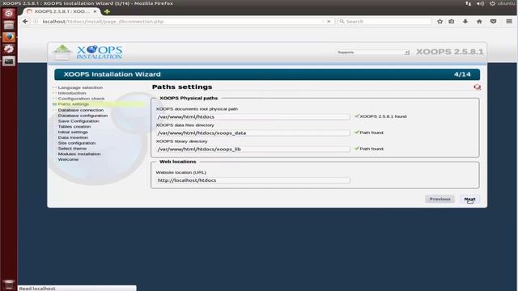Click Data insertion in step list
Image resolution: width=518 pixels, height=291 pixels.
(73, 137)
